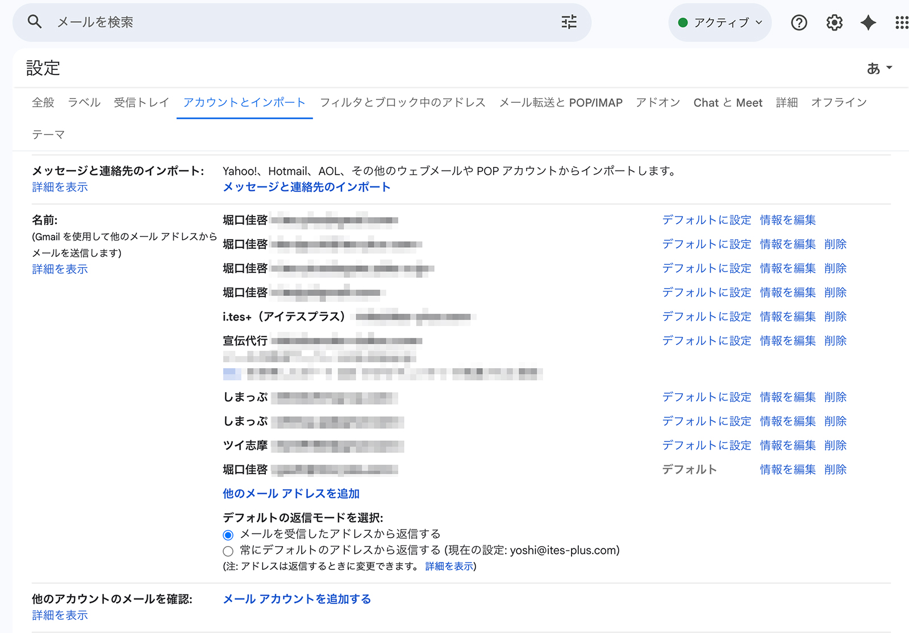This screenshot has height=633, width=909.
Task: Open the input method あ dropdown
Action: pyautogui.click(x=879, y=68)
